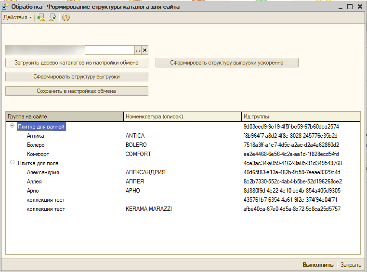Sort by Группа на сайте column header

click(x=64, y=117)
